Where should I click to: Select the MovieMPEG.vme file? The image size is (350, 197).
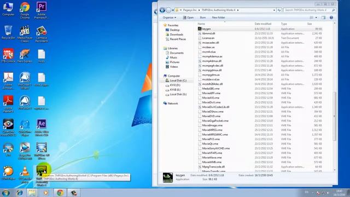pos(212,130)
